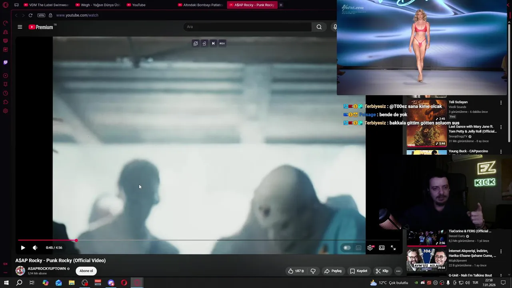Go back with the browser back arrow

point(16,15)
